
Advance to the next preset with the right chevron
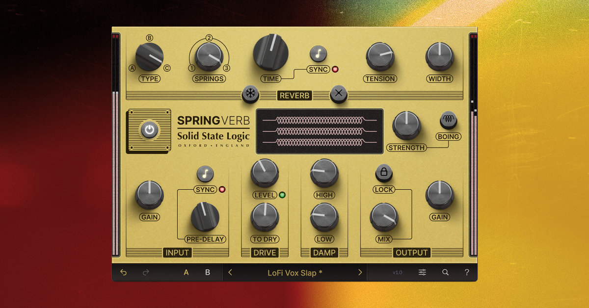[x=360, y=272]
